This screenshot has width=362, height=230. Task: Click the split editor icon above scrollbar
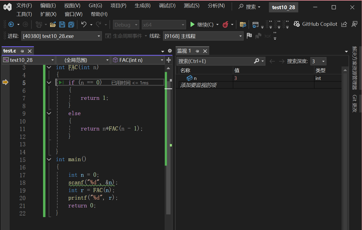pos(169,60)
